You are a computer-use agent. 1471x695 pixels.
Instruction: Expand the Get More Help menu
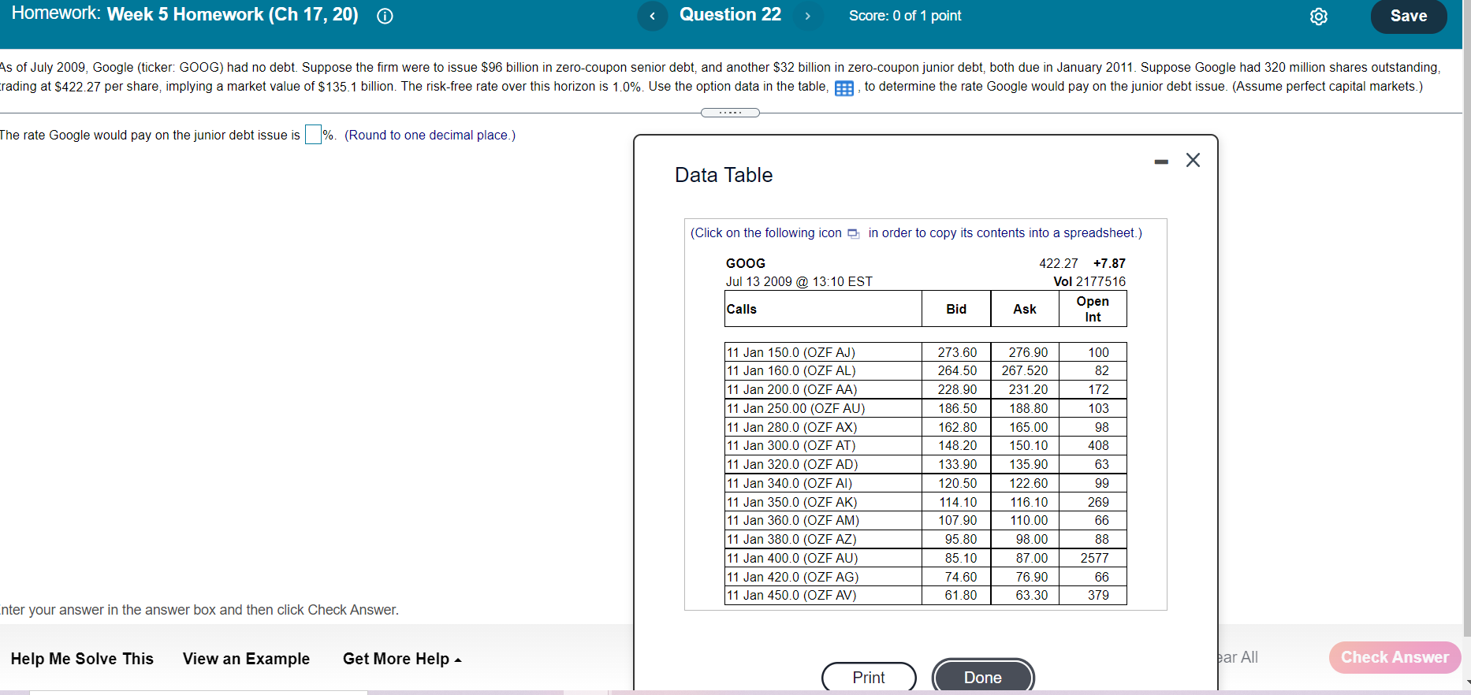click(402, 659)
